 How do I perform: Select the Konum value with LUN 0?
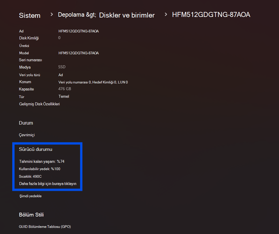tap(93, 82)
